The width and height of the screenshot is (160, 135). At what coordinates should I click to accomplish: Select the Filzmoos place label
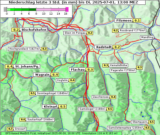pyautogui.click(x=124, y=20)
